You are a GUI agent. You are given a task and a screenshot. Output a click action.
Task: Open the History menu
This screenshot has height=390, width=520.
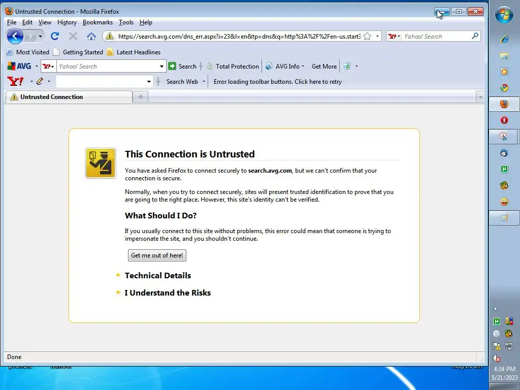(x=67, y=22)
